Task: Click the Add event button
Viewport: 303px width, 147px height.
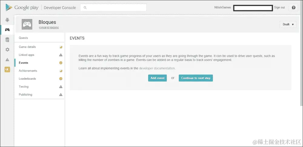Action: pos(158,78)
